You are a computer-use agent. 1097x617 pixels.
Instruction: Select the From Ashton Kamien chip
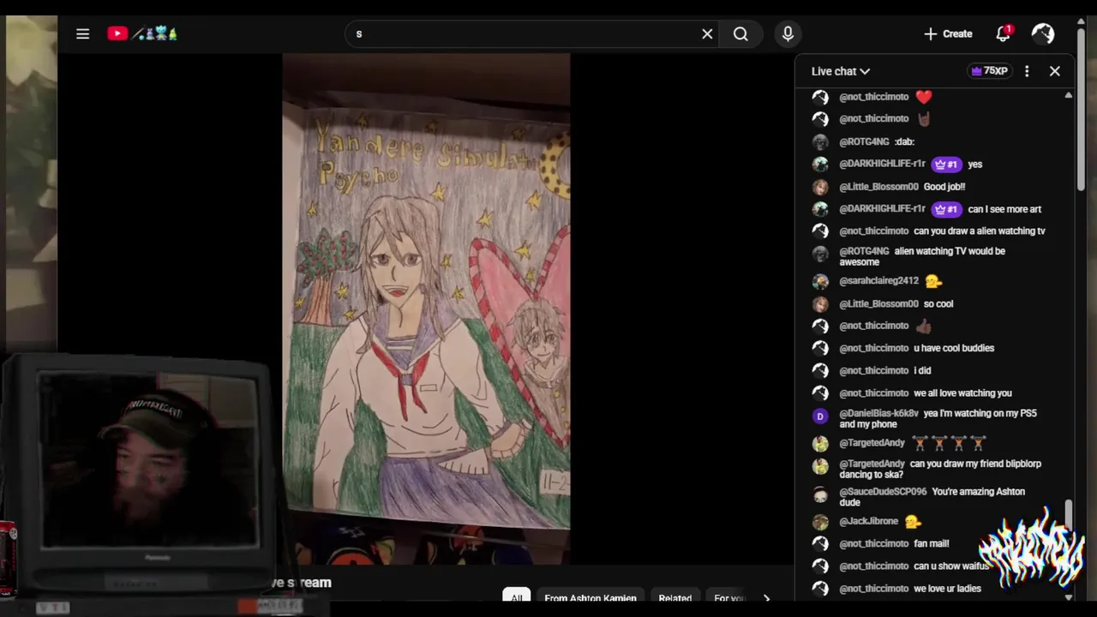(590, 598)
